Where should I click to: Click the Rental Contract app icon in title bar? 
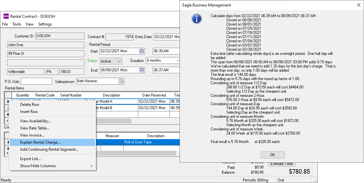point(6,16)
